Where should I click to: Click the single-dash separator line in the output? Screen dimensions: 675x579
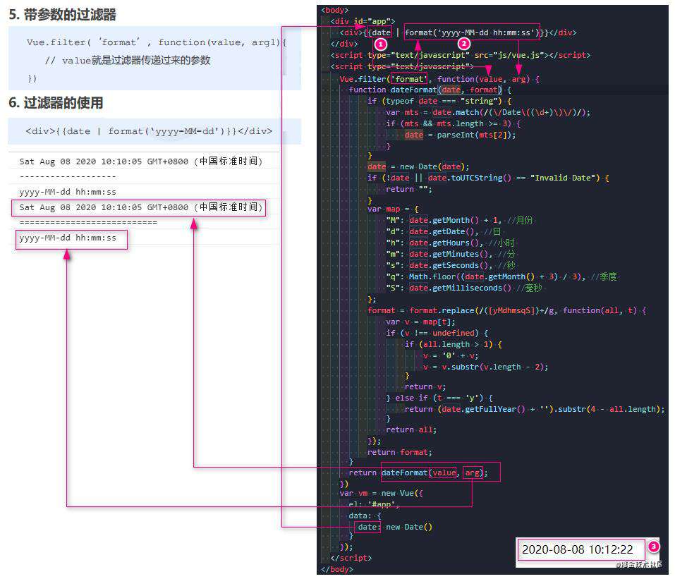pos(68,176)
